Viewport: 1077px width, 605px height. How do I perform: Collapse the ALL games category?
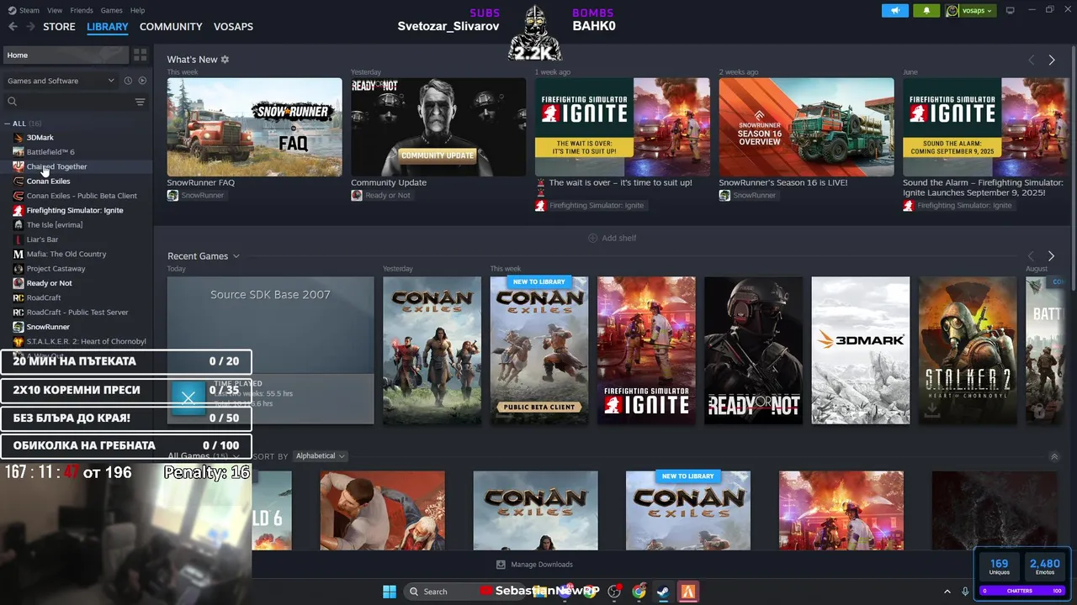click(x=8, y=124)
